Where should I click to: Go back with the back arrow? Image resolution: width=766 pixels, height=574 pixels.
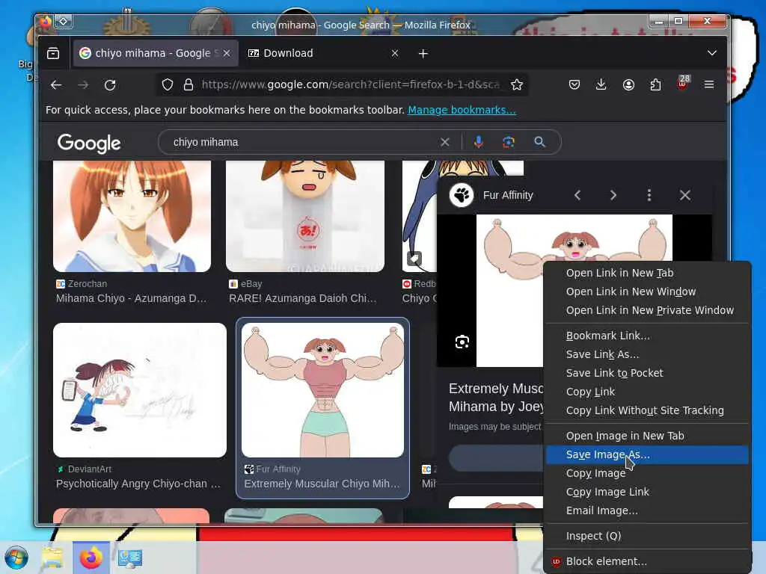click(x=56, y=85)
